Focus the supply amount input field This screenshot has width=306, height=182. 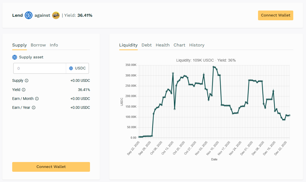coord(40,68)
